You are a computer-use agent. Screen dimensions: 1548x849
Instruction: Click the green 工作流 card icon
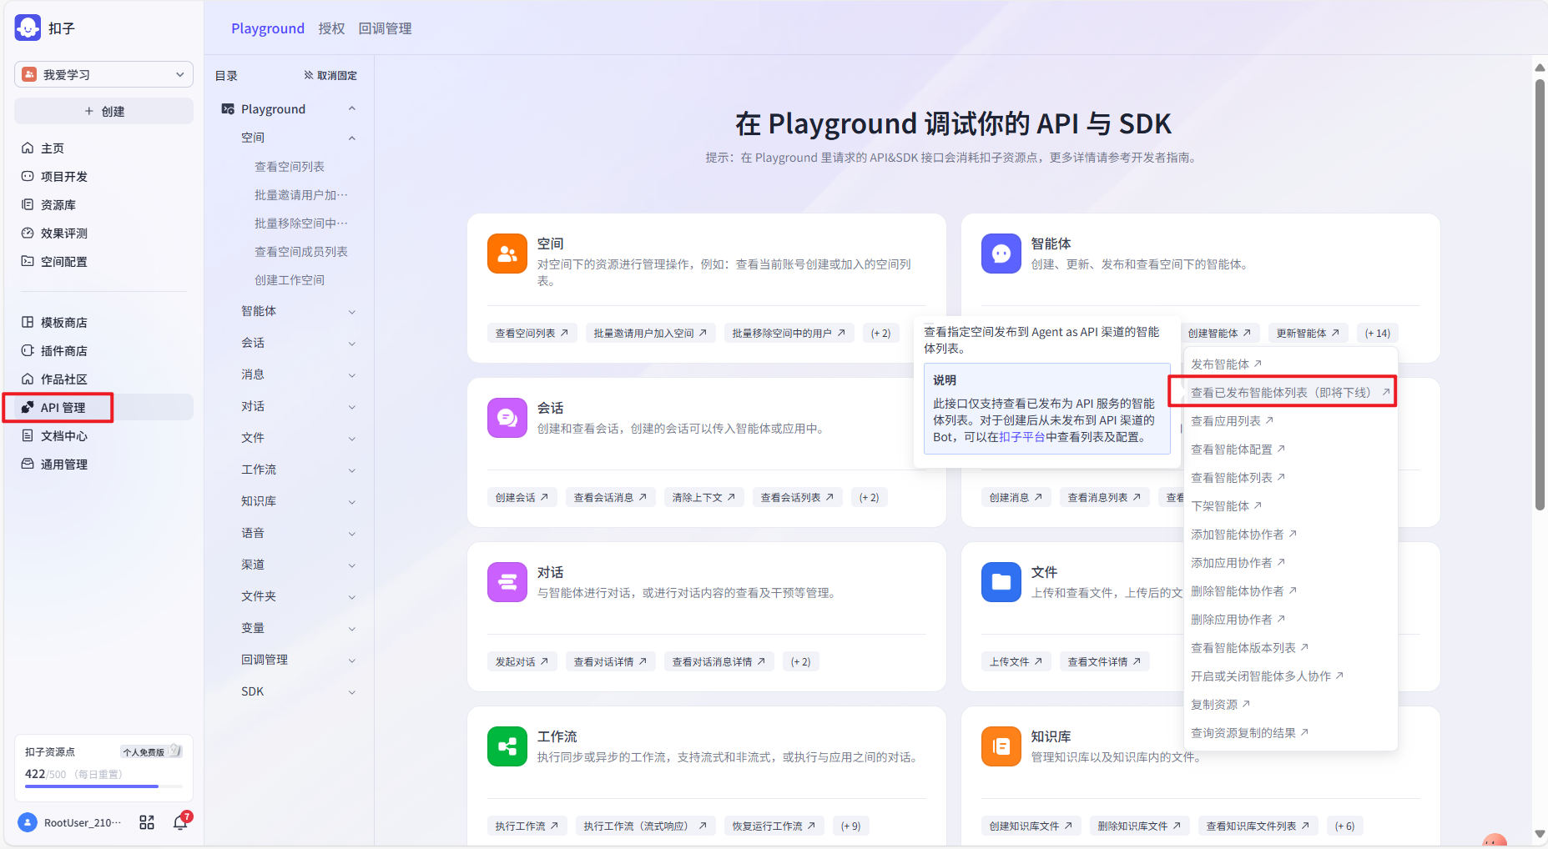(x=507, y=746)
